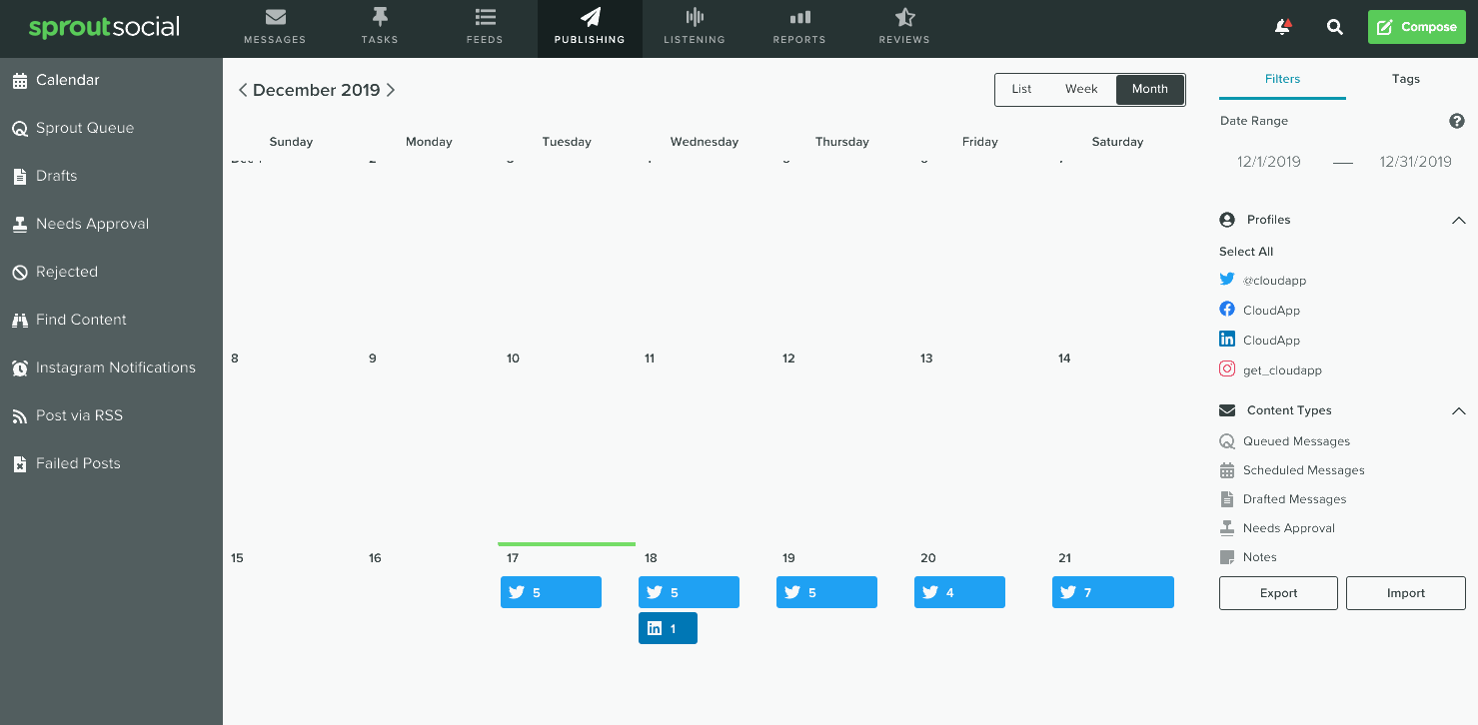Image resolution: width=1478 pixels, height=725 pixels.
Task: Click the Date Range help icon
Action: coord(1457,121)
